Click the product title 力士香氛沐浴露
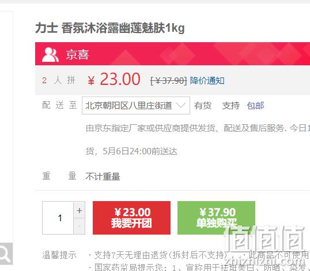Image resolution: width=310 pixels, height=271 pixels. 110,28
